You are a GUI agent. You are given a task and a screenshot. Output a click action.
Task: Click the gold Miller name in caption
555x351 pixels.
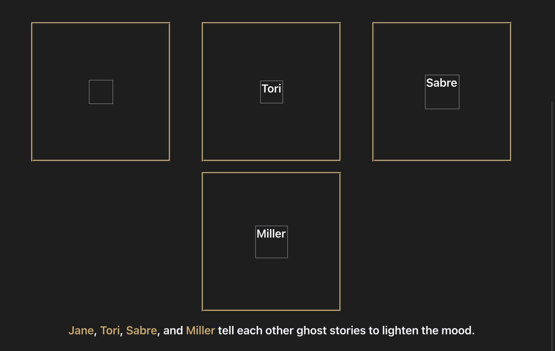tap(200, 330)
